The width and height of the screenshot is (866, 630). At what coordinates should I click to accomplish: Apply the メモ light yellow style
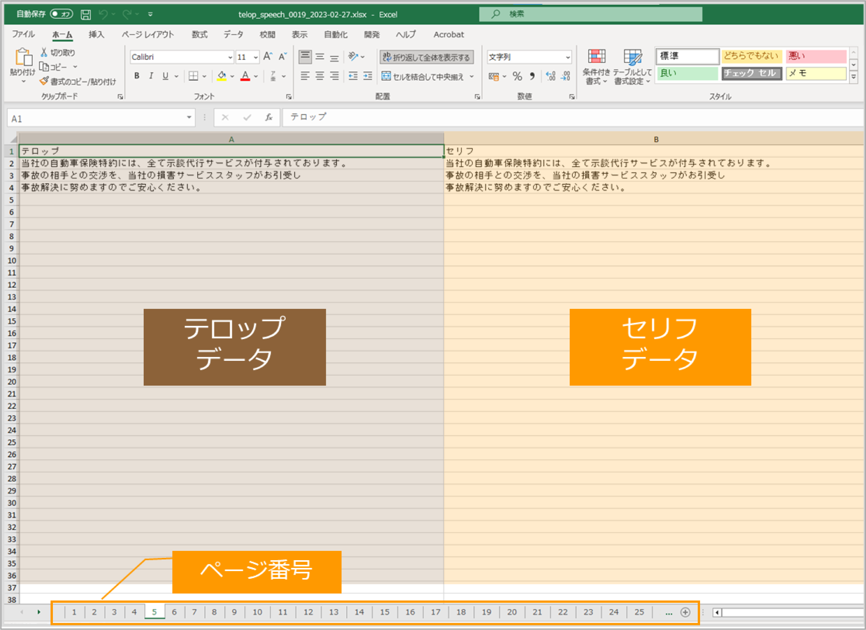point(816,73)
